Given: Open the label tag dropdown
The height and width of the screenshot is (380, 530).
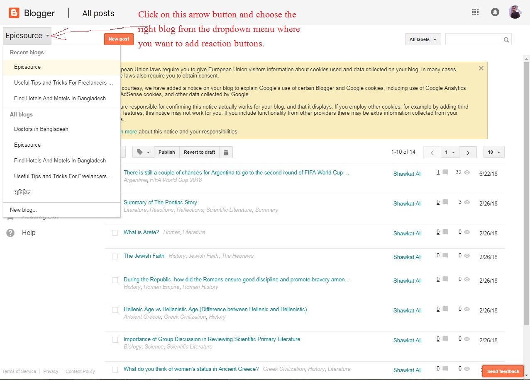Looking at the screenshot, I should pos(143,152).
